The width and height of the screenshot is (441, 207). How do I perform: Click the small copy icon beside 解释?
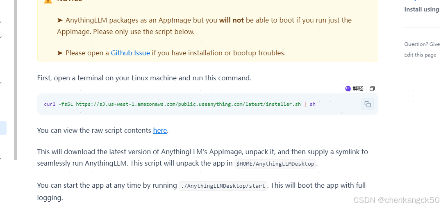coord(372,89)
